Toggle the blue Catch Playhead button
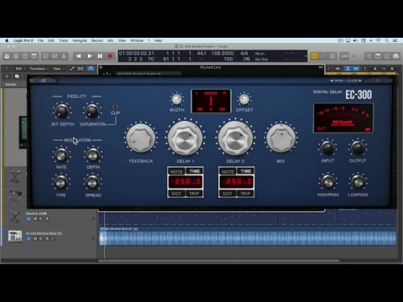 tap(91, 69)
